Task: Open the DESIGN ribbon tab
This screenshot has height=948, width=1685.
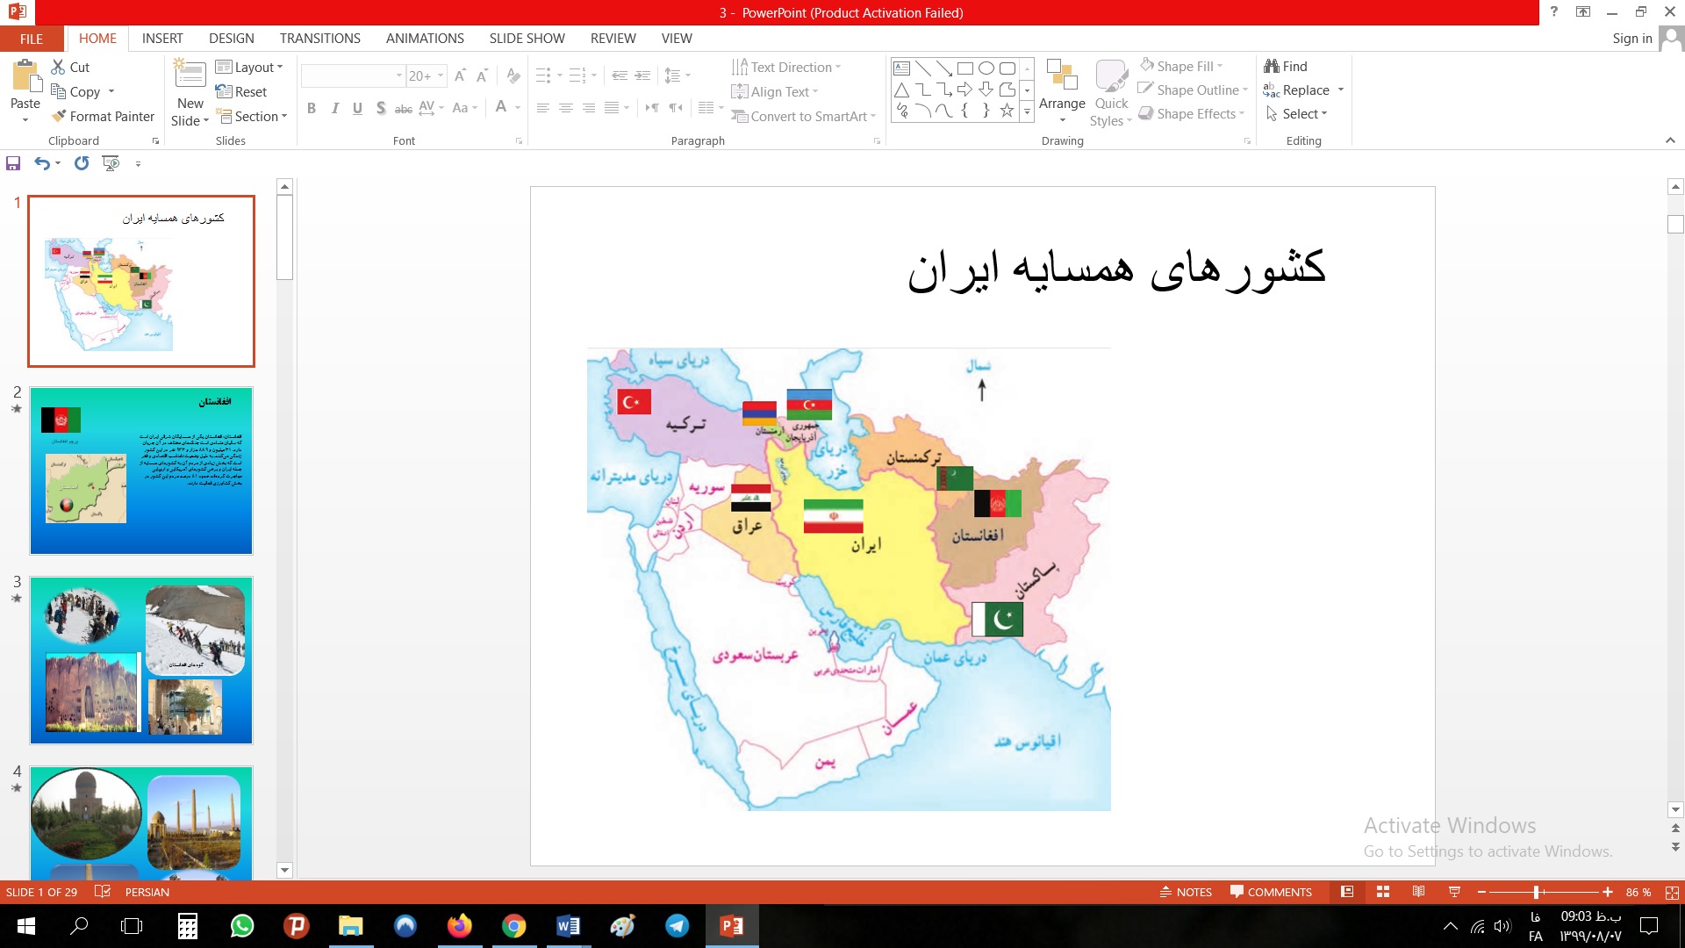Action: (x=231, y=38)
